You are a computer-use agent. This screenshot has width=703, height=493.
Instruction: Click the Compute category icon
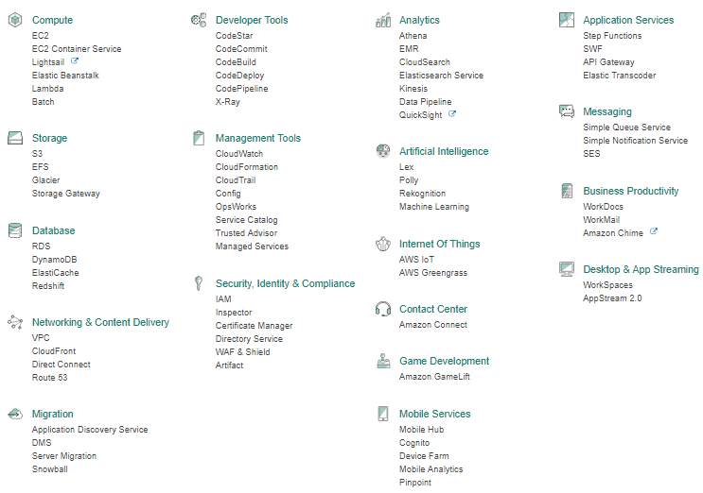15,20
